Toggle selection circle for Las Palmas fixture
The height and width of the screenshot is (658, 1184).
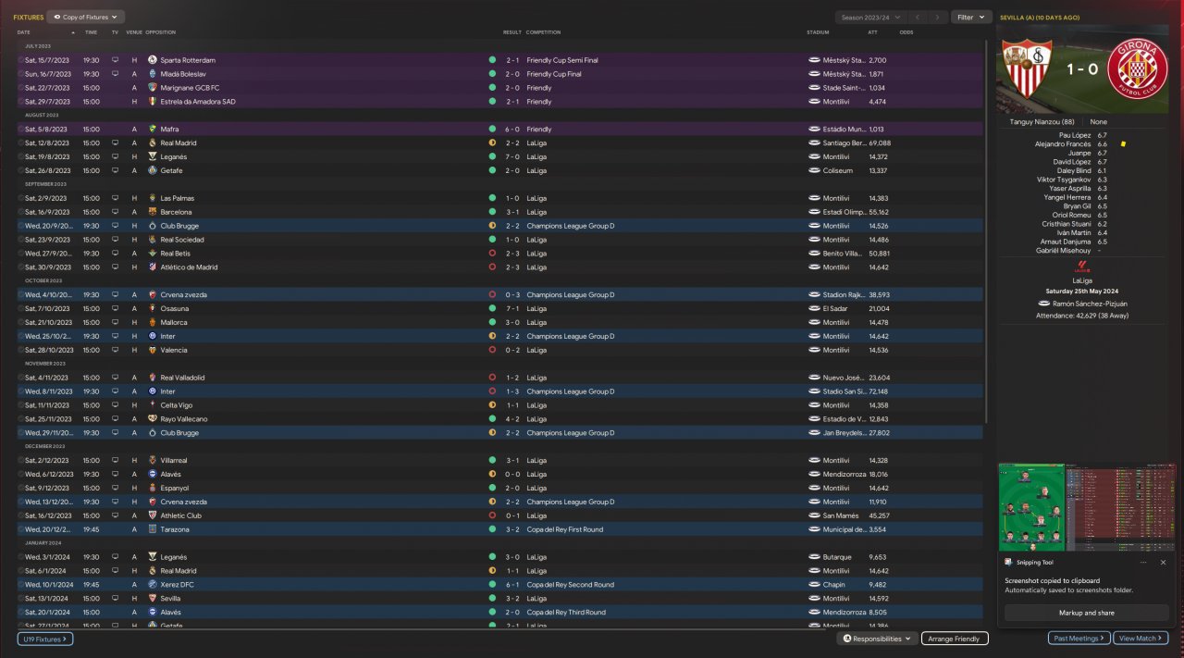20,198
